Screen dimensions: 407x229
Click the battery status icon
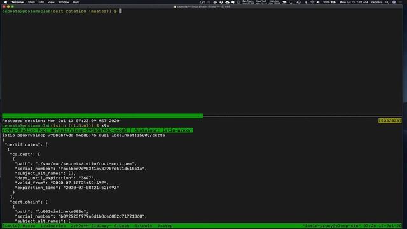coord(333,2)
